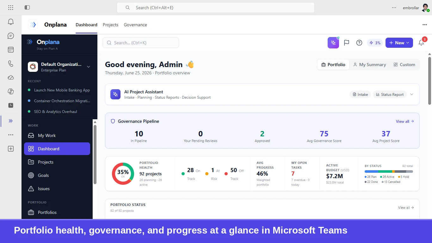This screenshot has height=243, width=432.
Task: Open Teams Activity bell icon
Action: pyautogui.click(x=11, y=22)
